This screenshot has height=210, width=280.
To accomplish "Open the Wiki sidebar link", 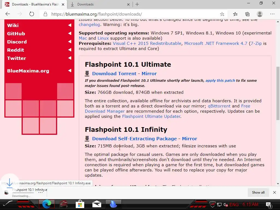I will [13, 25].
